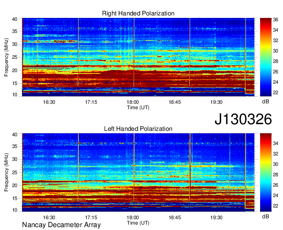Select the 25 MHz tick on Left Handed plot
Viewport: 283px width, 230px height.
pos(15,172)
